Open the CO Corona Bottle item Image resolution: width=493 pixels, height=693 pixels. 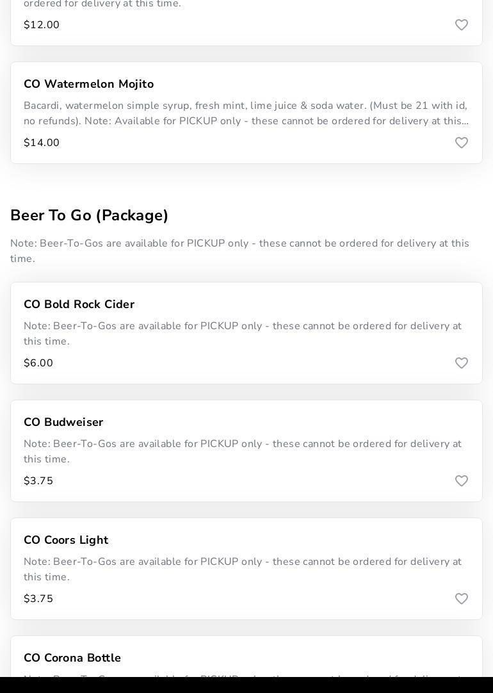[x=72, y=658]
